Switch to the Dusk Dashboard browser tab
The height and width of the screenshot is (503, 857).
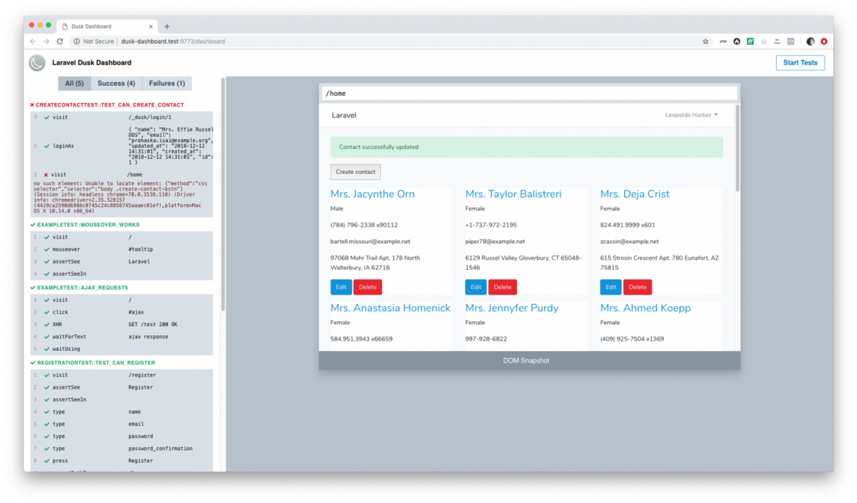[x=107, y=26]
